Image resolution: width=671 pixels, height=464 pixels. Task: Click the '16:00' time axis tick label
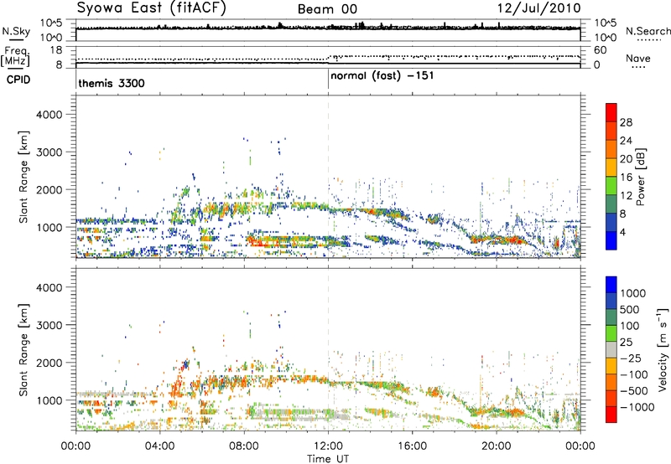pyautogui.click(x=412, y=446)
